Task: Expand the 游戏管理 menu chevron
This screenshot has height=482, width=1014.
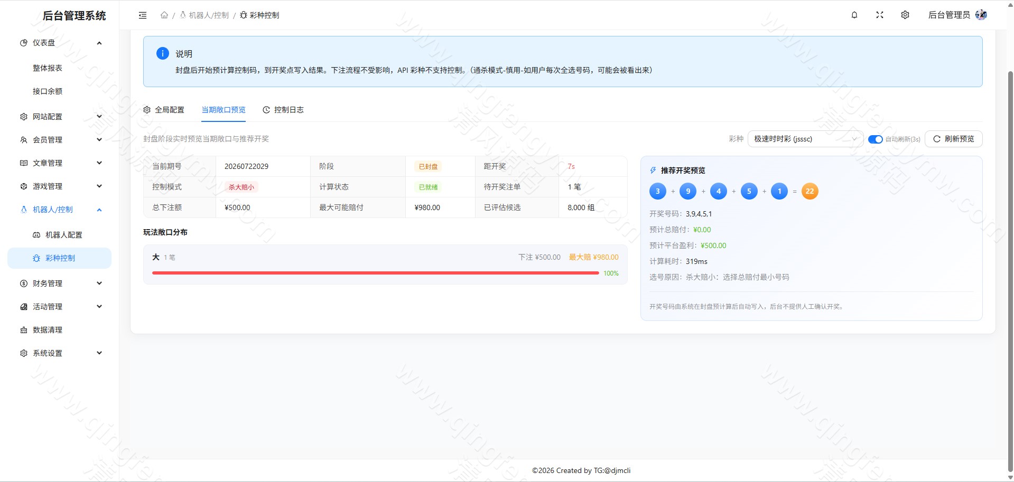Action: pyautogui.click(x=99, y=186)
